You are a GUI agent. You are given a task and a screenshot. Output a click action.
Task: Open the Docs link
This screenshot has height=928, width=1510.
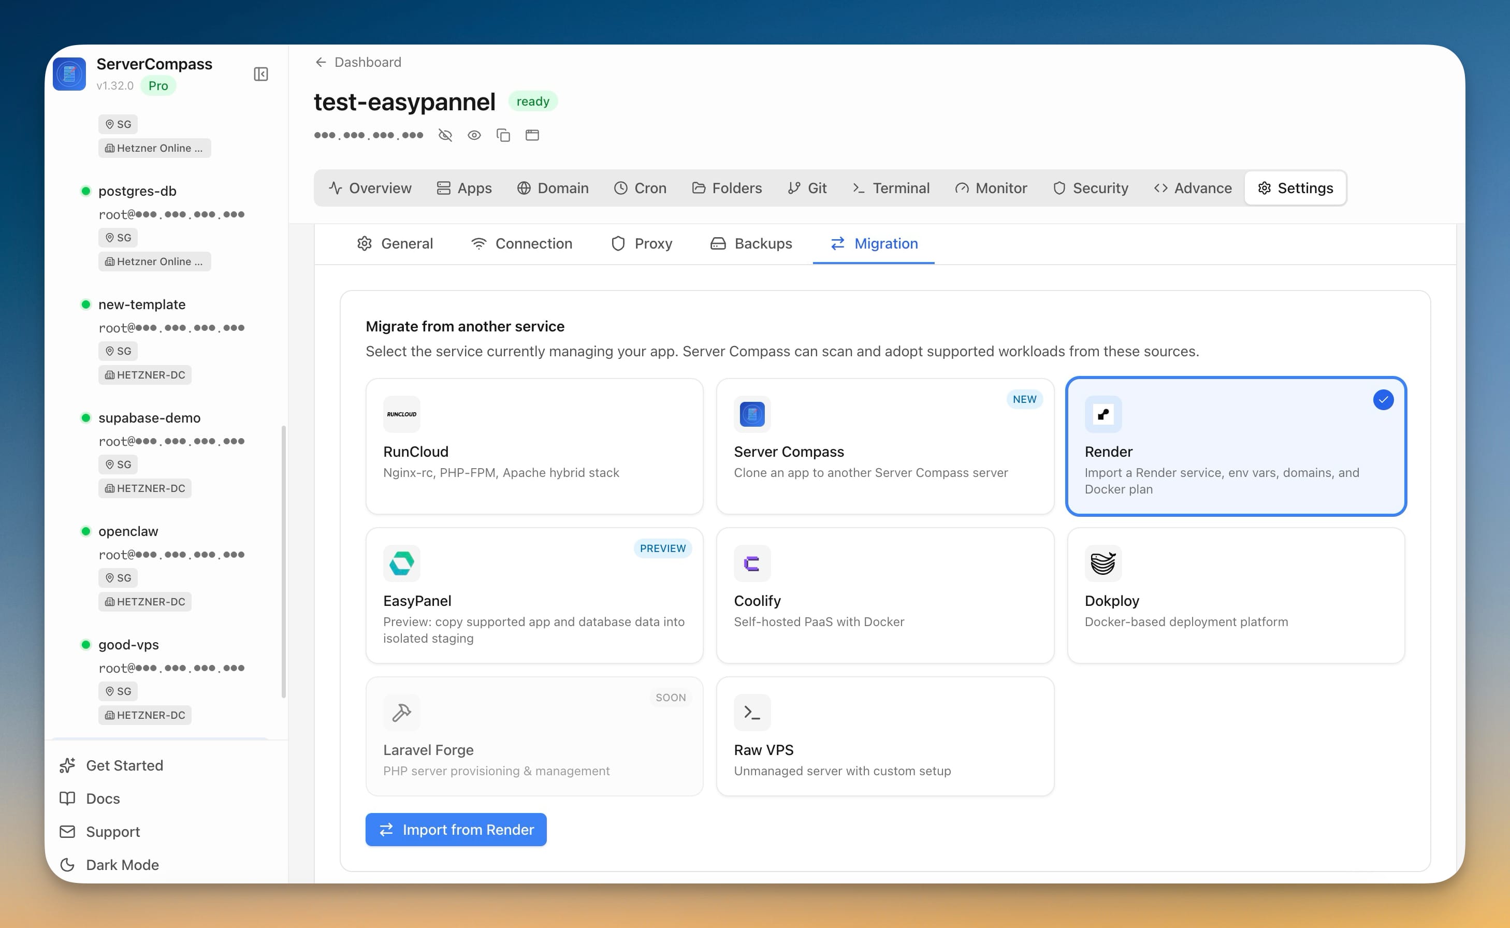tap(90, 799)
